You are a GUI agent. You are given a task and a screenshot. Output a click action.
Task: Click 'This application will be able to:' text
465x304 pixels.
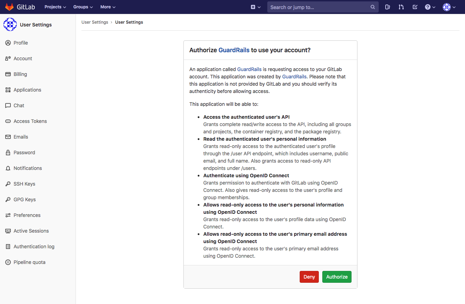(224, 104)
